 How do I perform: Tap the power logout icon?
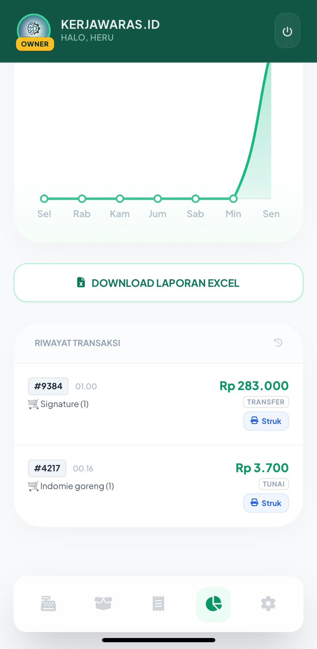point(287,31)
